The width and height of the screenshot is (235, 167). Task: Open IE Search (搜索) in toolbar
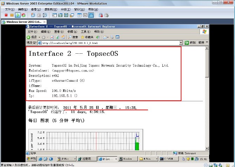pyautogui.click(x=73, y=37)
